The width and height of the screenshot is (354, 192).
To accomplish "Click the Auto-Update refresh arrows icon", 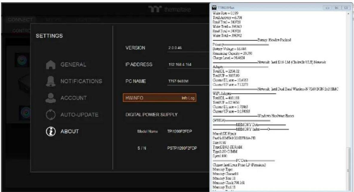I will [x=51, y=115].
